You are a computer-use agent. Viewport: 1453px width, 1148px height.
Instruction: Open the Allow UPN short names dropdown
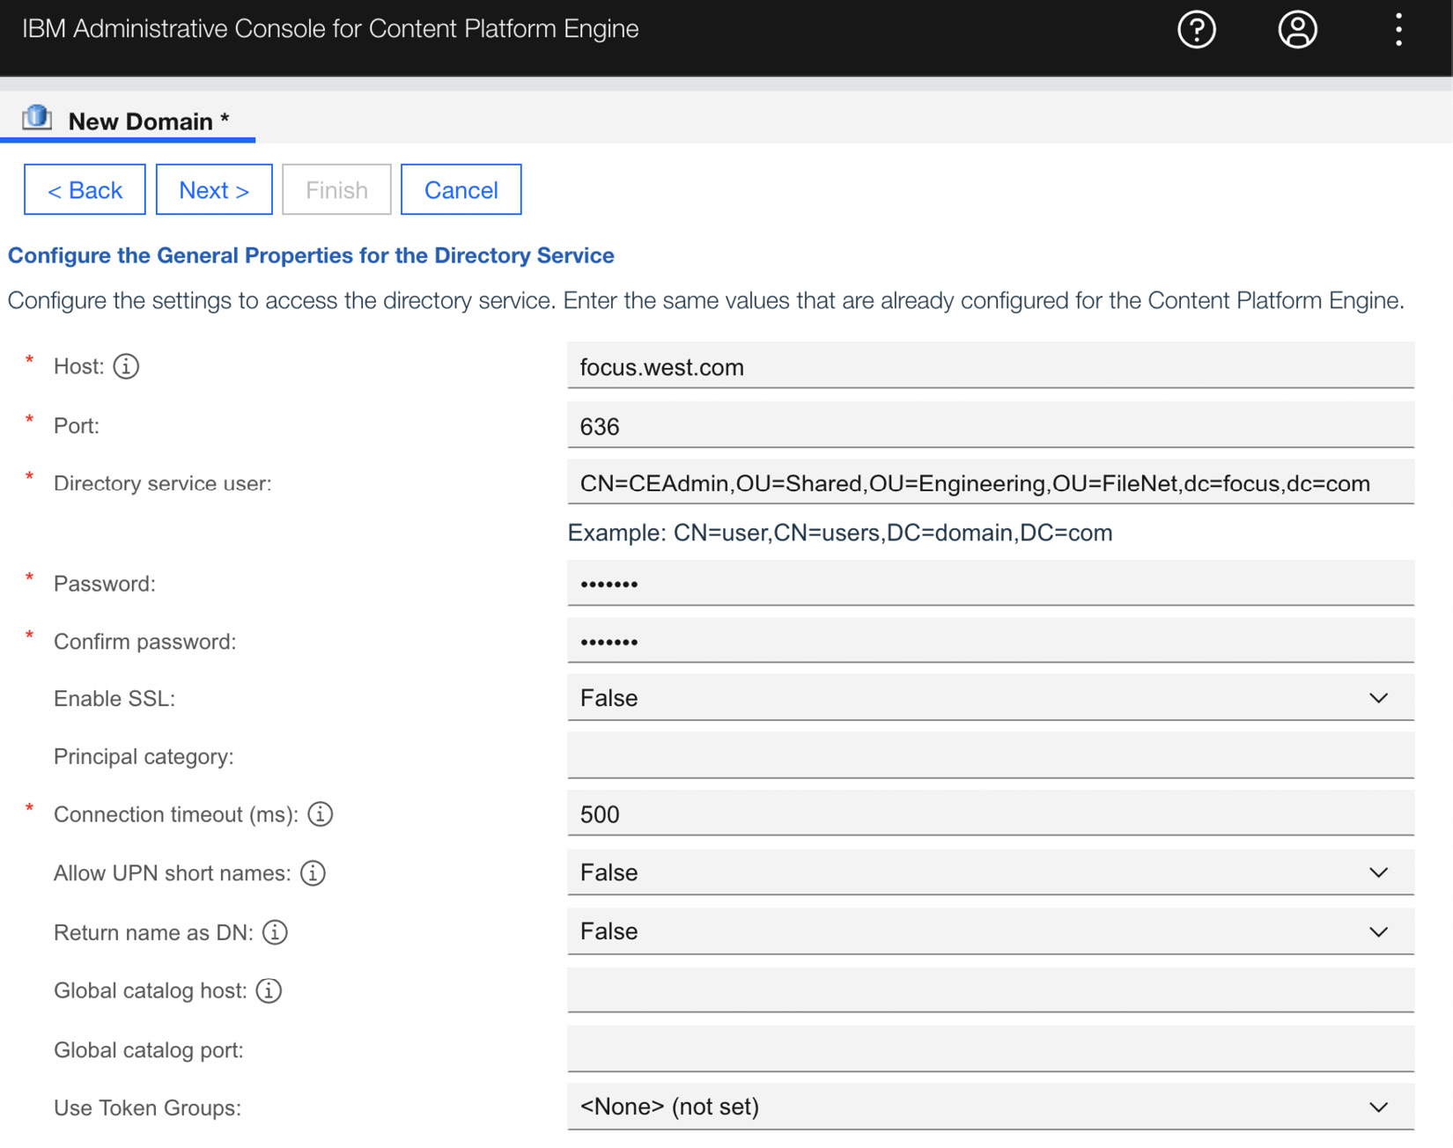(991, 872)
